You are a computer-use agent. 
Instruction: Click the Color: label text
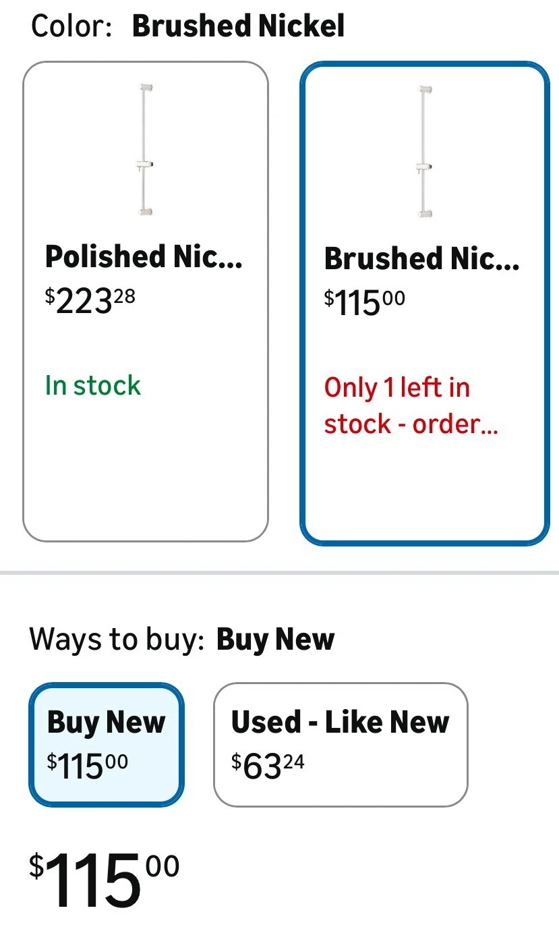tap(71, 26)
